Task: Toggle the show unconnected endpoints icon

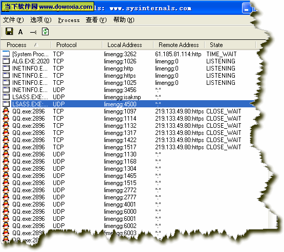Action: click(33, 32)
